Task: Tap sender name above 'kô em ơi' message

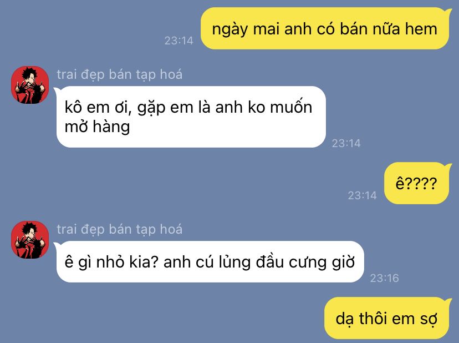Action: point(119,74)
